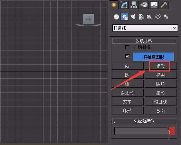Choose the 圆环 donut shape button

(x=161, y=84)
